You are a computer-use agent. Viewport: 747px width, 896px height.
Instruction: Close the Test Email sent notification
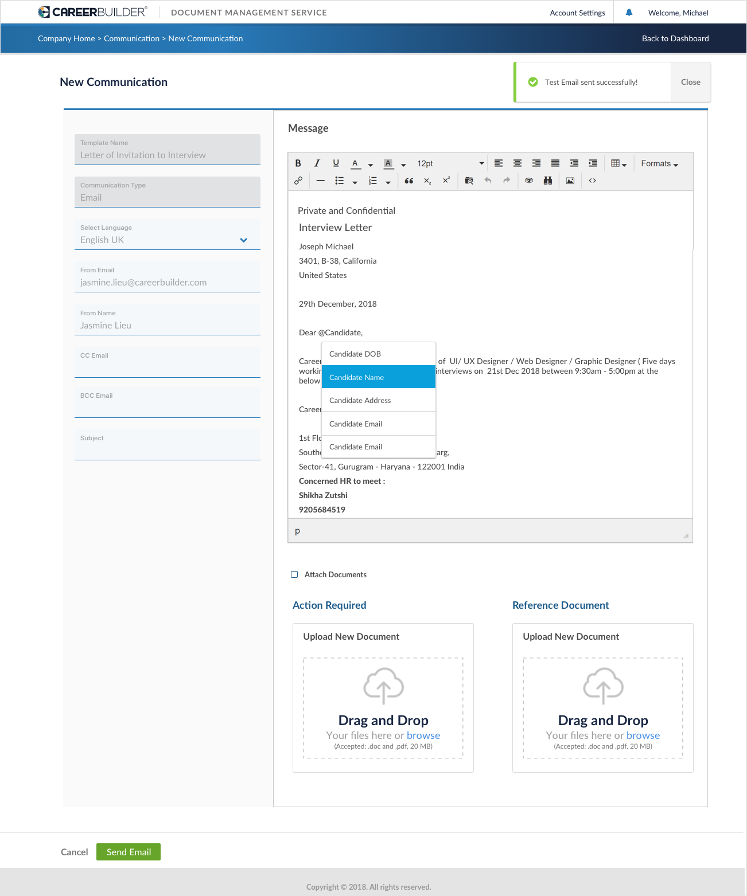pyautogui.click(x=691, y=82)
